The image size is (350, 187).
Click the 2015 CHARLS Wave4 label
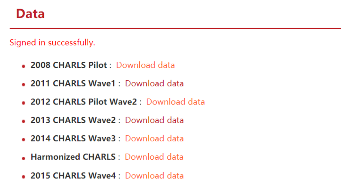pos(73,175)
